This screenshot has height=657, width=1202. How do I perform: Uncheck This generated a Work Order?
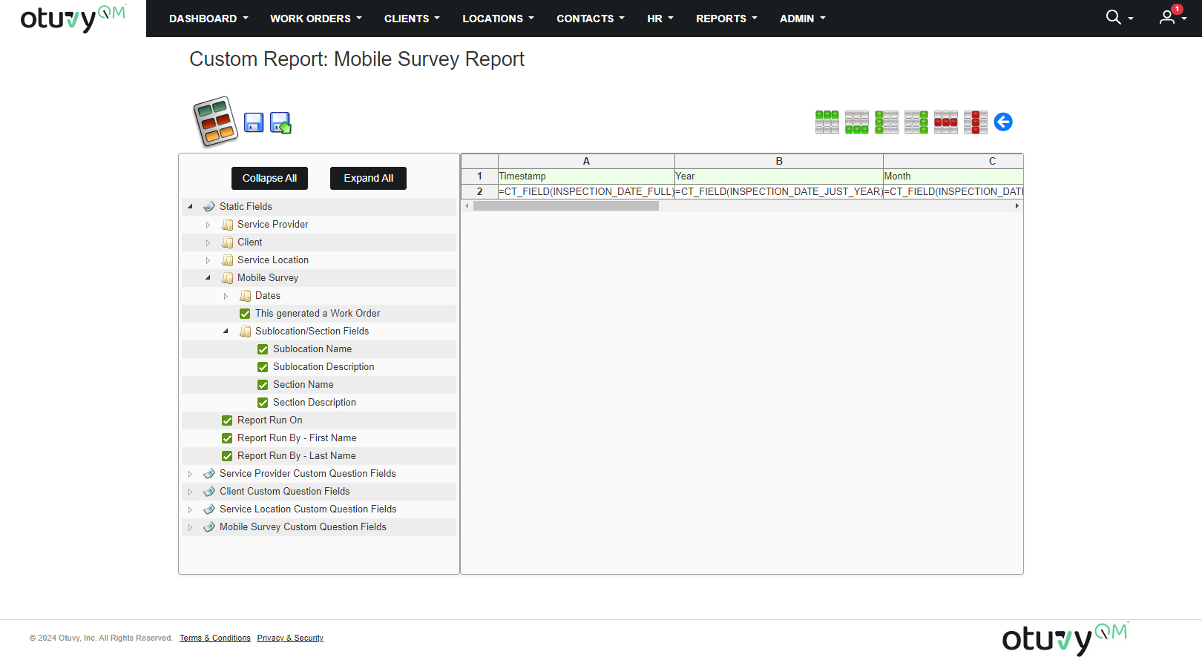coord(245,314)
